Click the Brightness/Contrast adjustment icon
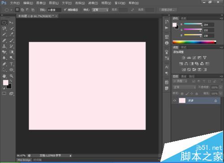 point(184,58)
